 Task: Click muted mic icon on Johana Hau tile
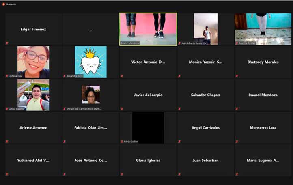click(7, 76)
